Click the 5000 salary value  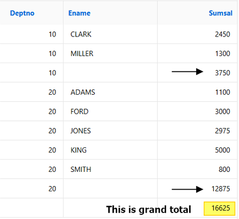click(x=223, y=150)
